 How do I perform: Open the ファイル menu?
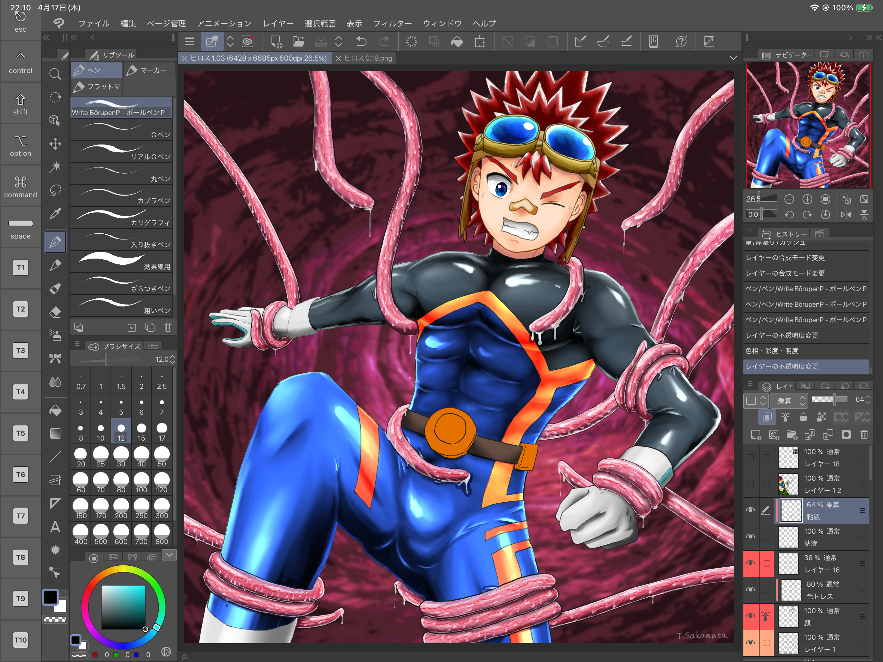click(94, 24)
